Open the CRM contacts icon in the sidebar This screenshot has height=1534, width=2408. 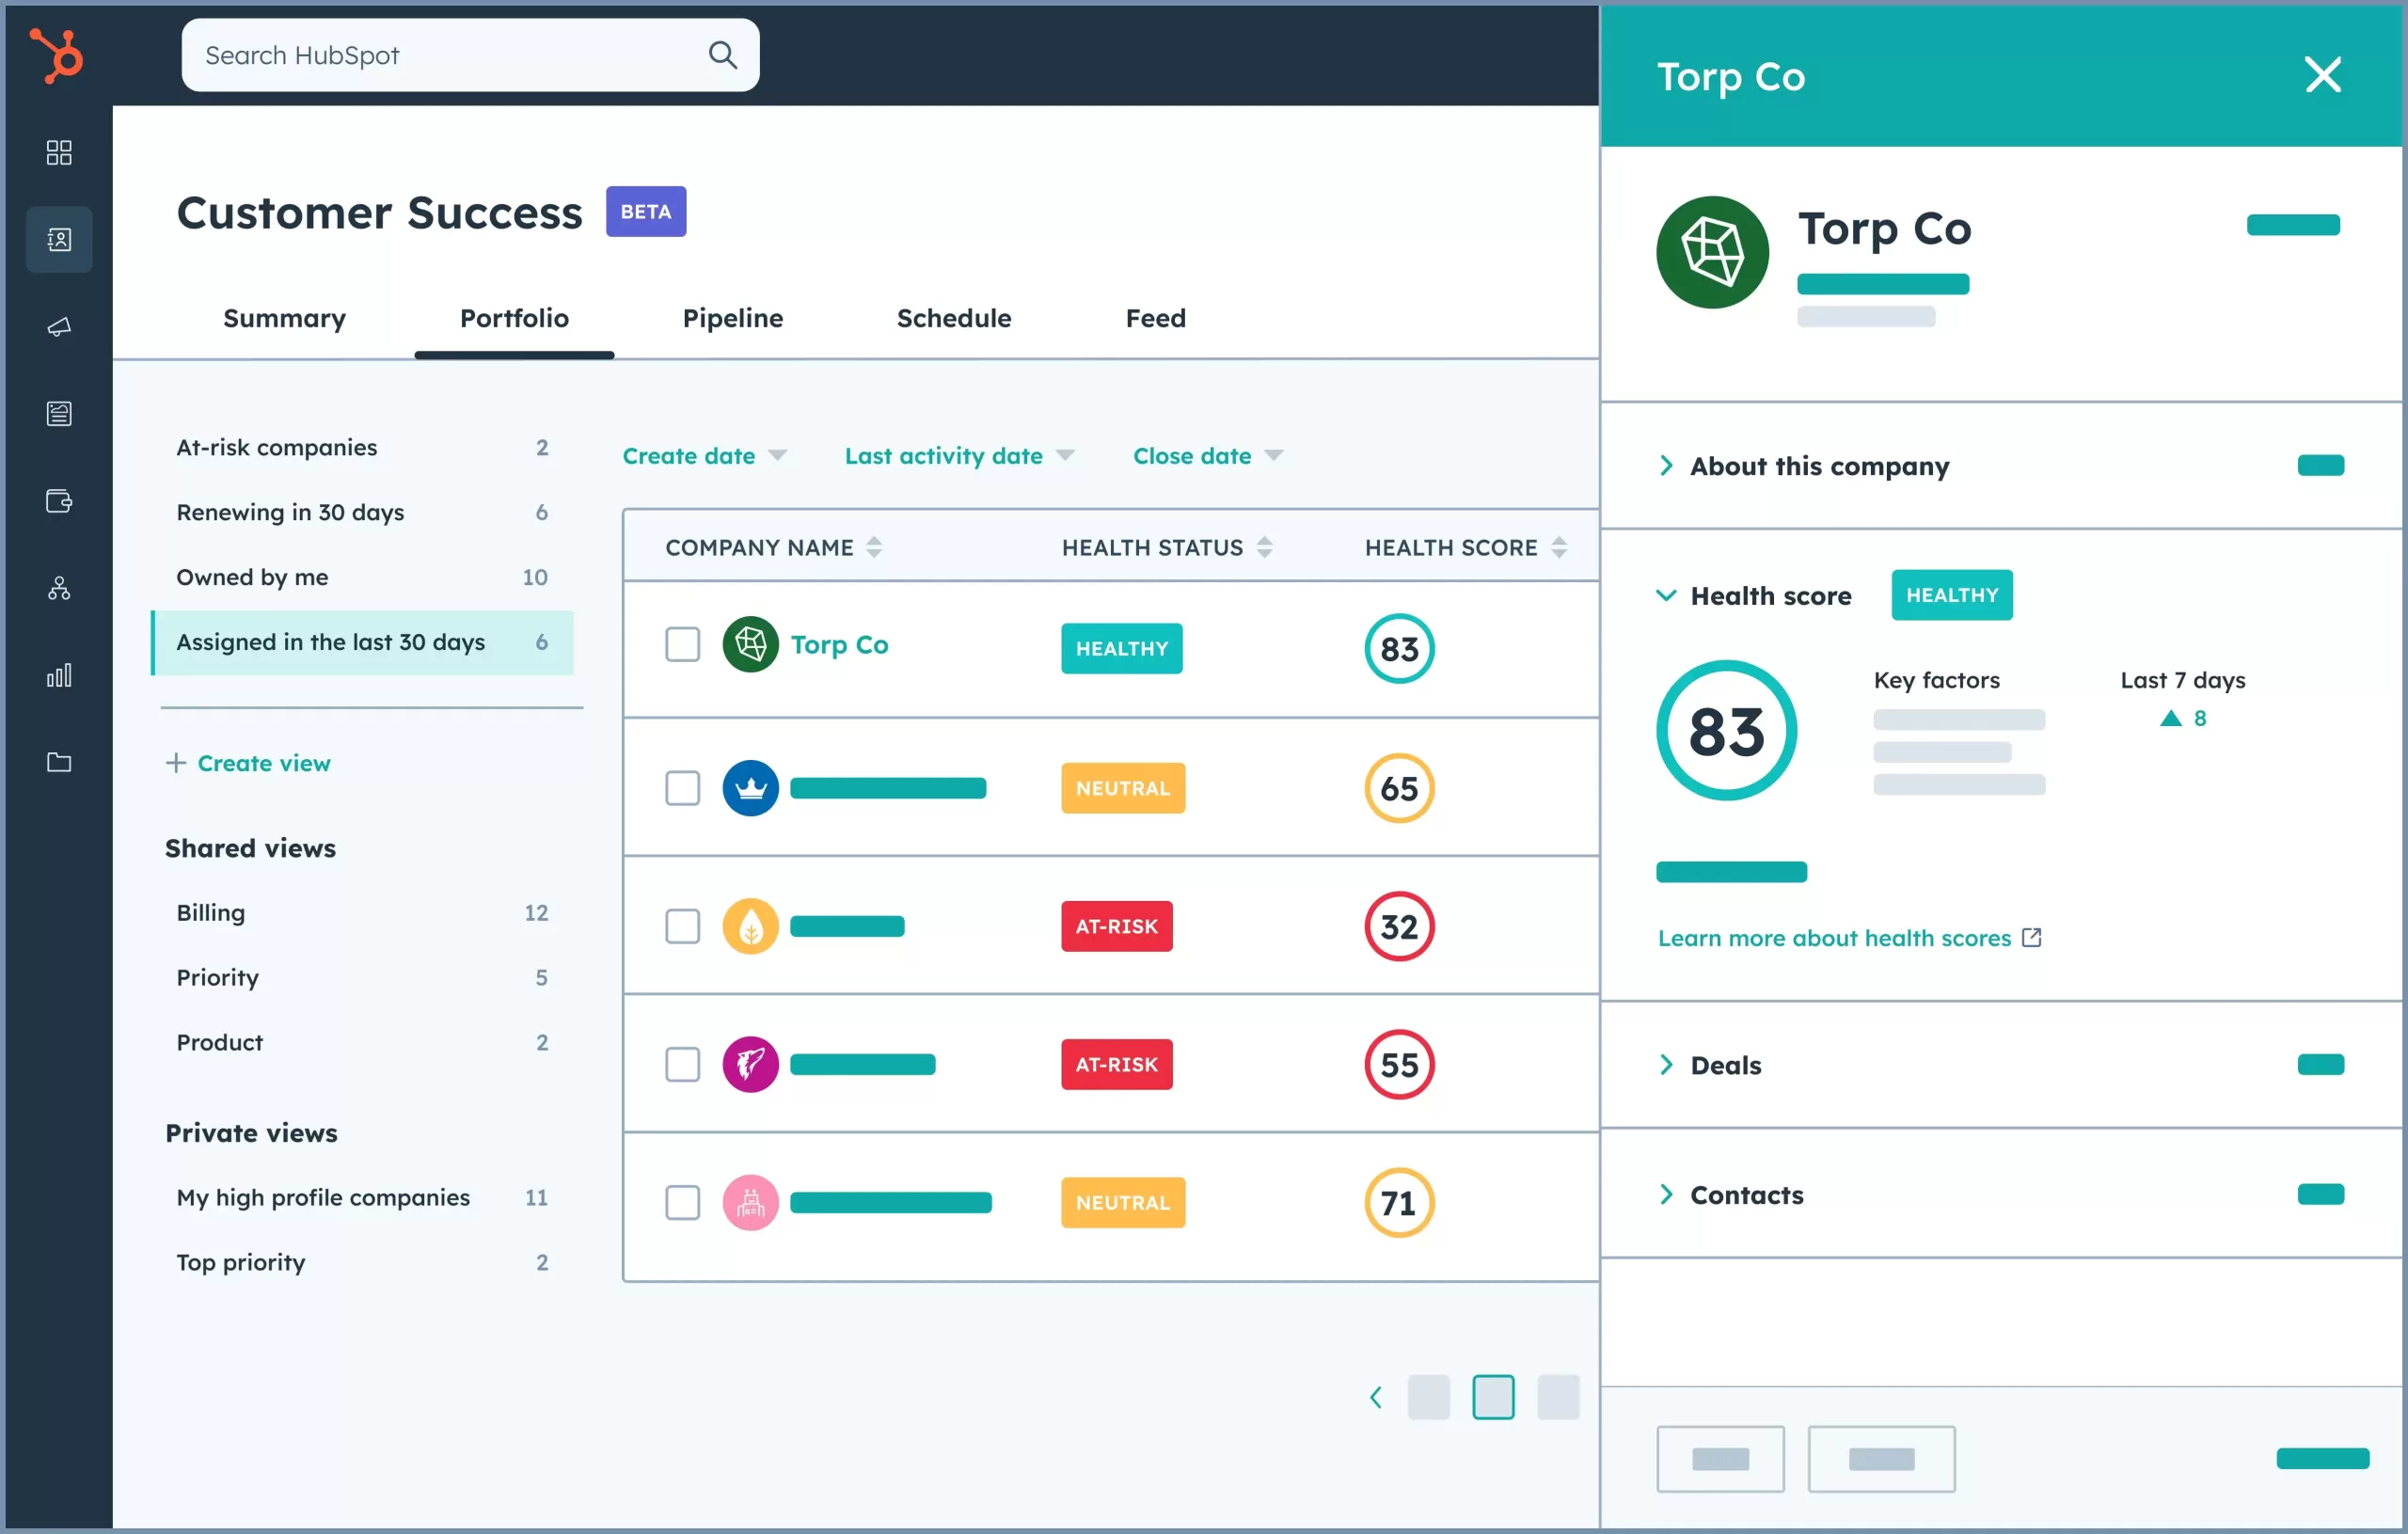tap(58, 239)
